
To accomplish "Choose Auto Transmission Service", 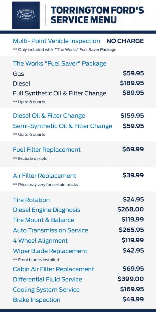I will 50,230.
